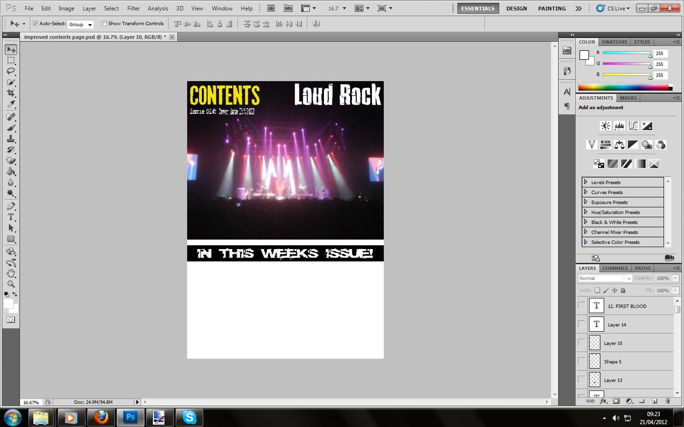The height and width of the screenshot is (427, 684).
Task: Expand Levels Presets
Action: point(585,182)
